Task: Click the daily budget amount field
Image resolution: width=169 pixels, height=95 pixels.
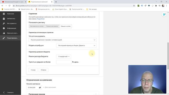Action: (64, 62)
